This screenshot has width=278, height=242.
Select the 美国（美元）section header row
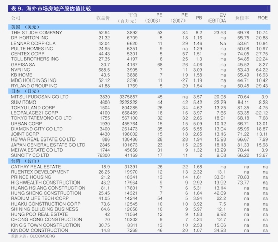coord(139,27)
